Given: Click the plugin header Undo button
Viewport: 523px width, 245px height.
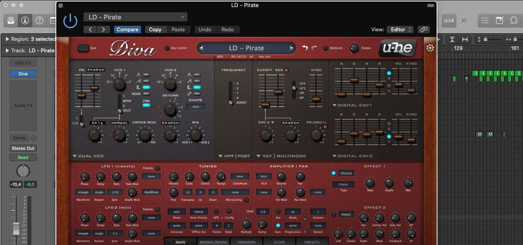Looking at the screenshot, I should click(x=205, y=29).
